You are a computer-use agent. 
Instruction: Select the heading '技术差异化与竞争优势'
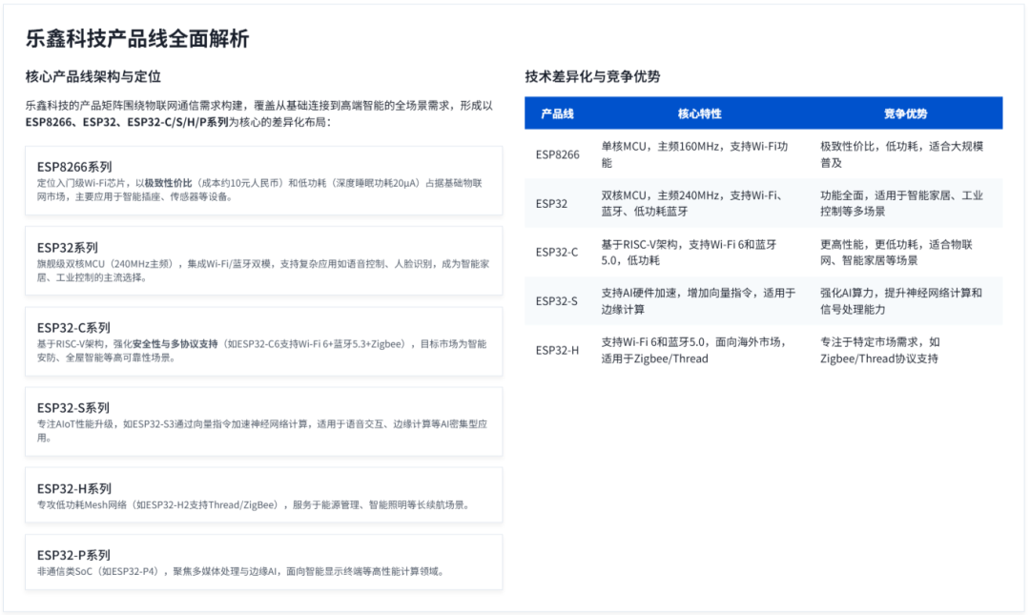click(592, 77)
